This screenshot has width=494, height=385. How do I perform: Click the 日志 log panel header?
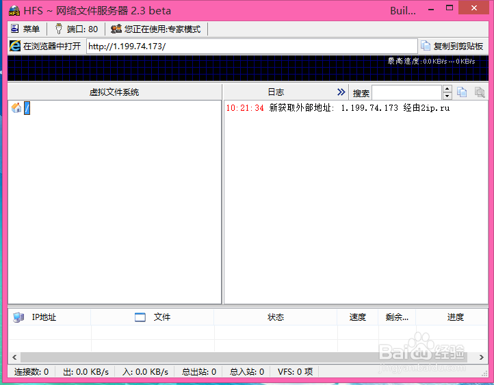276,92
